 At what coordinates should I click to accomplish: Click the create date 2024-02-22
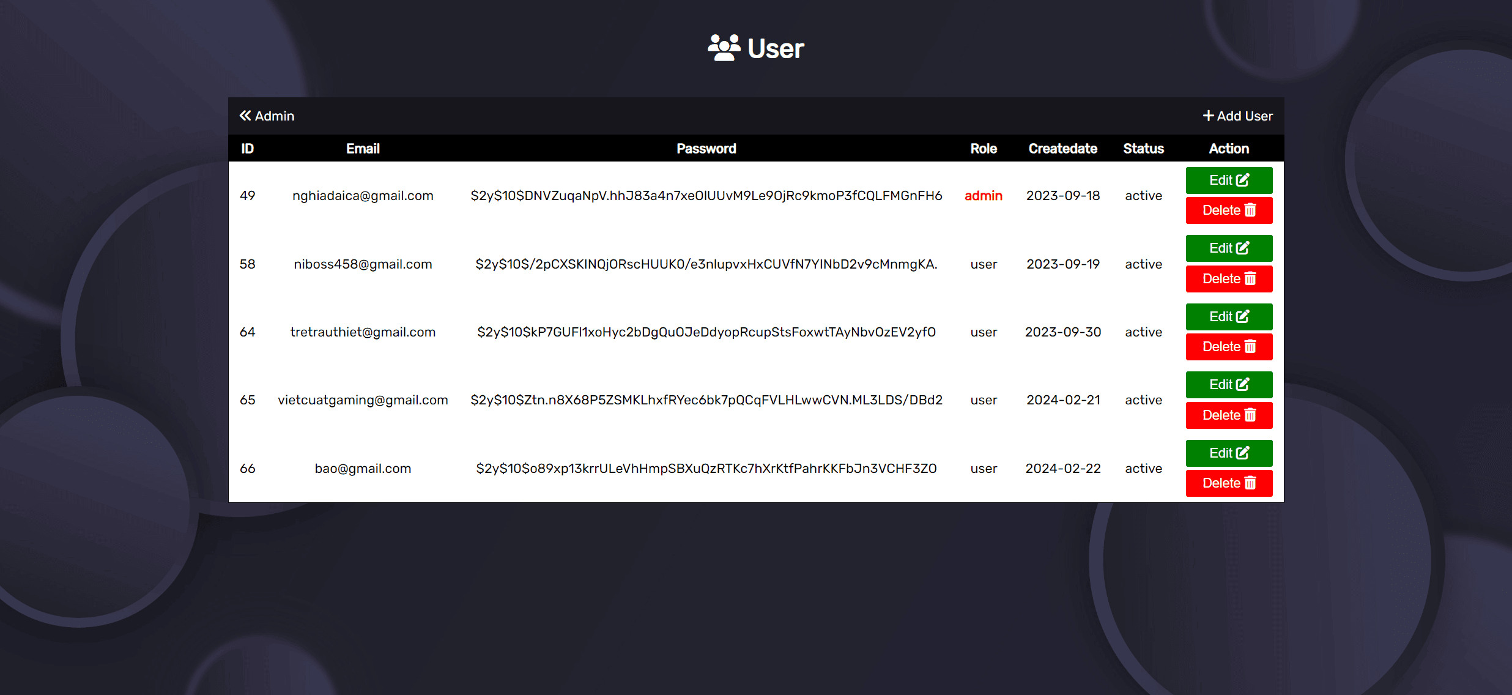(x=1063, y=469)
